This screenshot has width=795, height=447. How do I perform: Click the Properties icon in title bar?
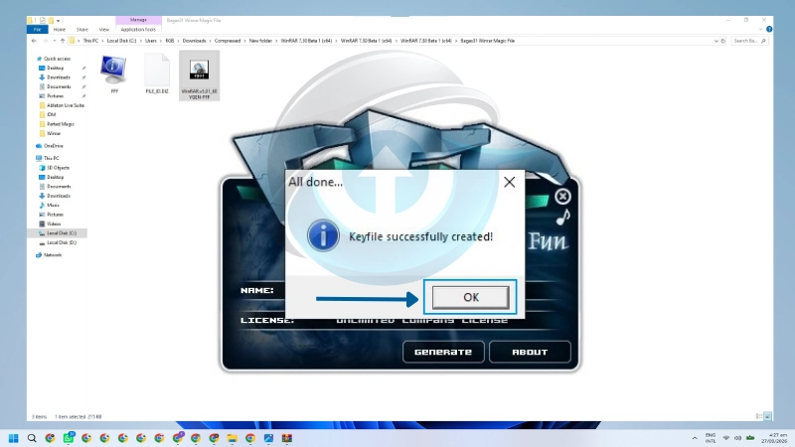point(42,20)
